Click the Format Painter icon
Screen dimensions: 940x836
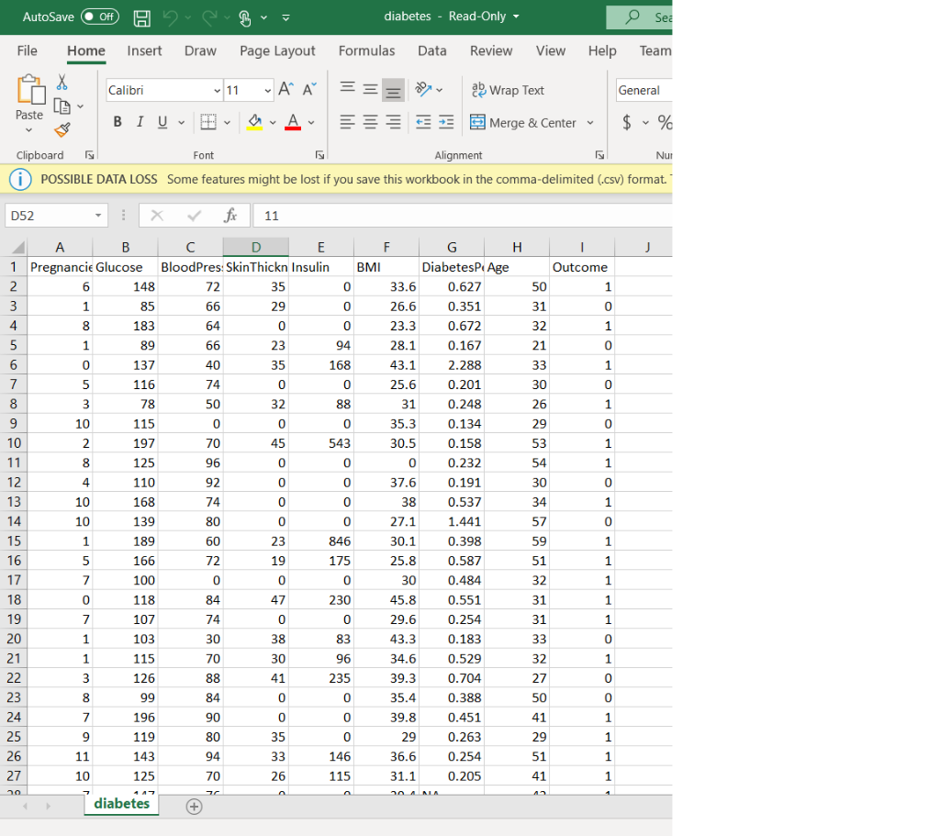click(x=62, y=128)
